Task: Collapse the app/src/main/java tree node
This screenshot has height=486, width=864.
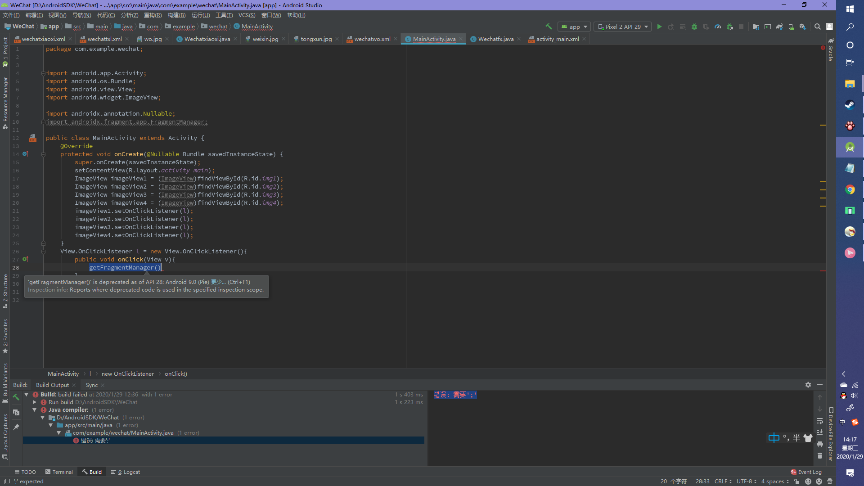Action: click(x=51, y=425)
